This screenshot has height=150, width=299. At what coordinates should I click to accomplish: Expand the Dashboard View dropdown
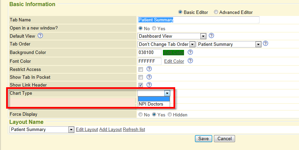click(203, 36)
